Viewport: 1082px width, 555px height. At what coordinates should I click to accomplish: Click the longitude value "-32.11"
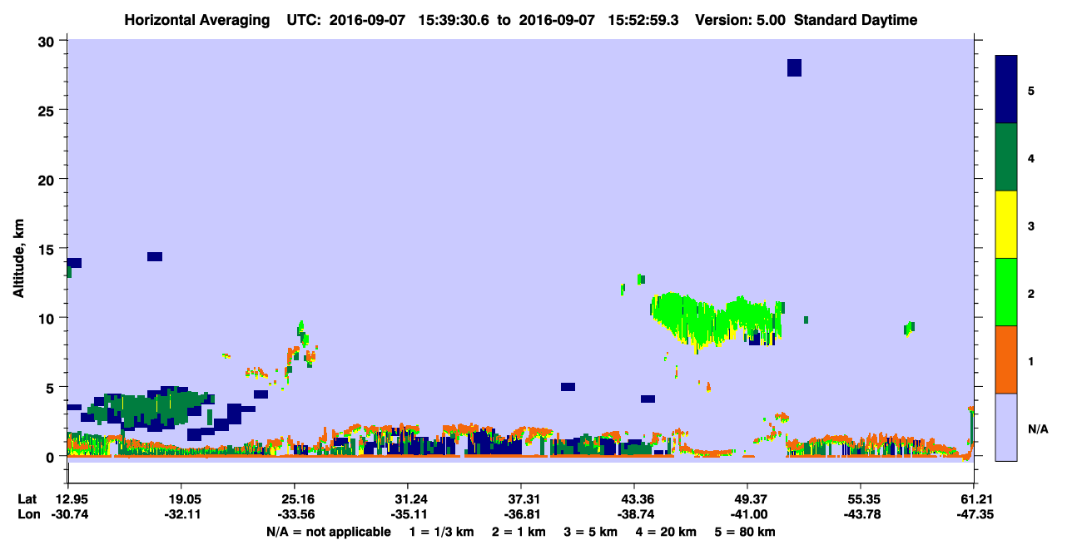pos(181,514)
